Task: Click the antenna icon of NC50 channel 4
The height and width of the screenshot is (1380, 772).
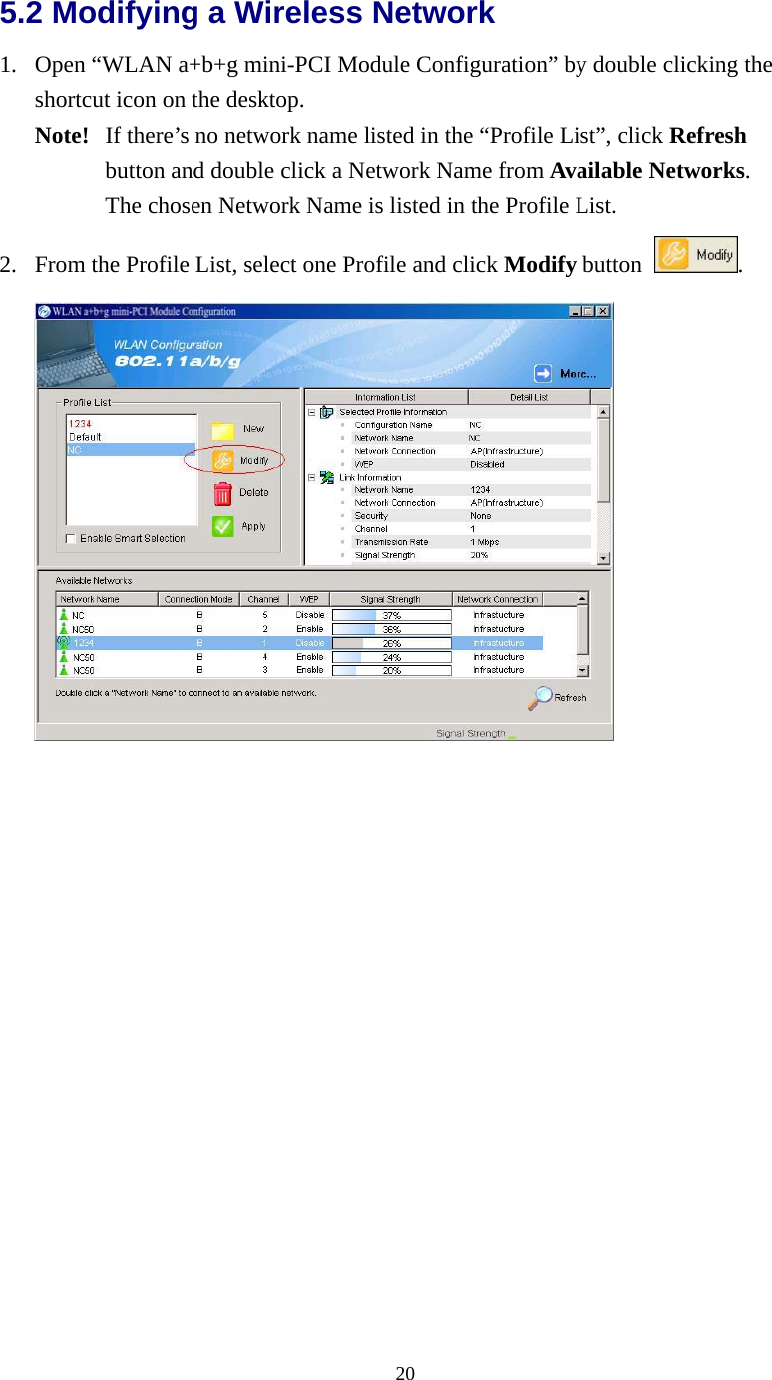Action: click(63, 657)
